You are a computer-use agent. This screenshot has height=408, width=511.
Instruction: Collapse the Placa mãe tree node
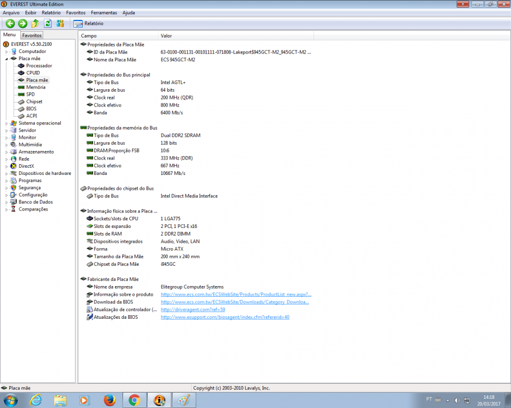click(7, 59)
